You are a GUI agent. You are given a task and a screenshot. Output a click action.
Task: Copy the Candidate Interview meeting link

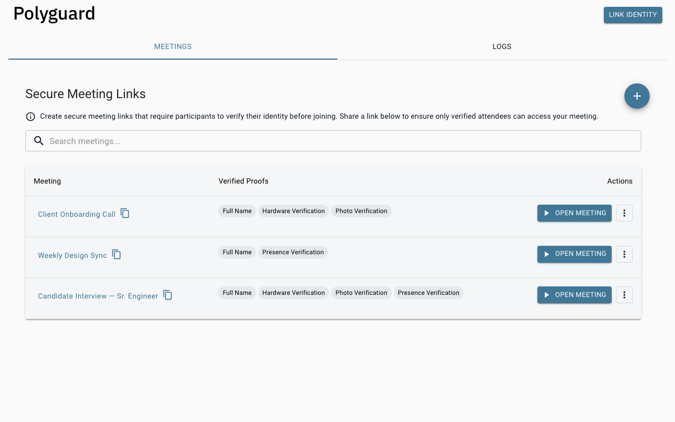(x=168, y=295)
